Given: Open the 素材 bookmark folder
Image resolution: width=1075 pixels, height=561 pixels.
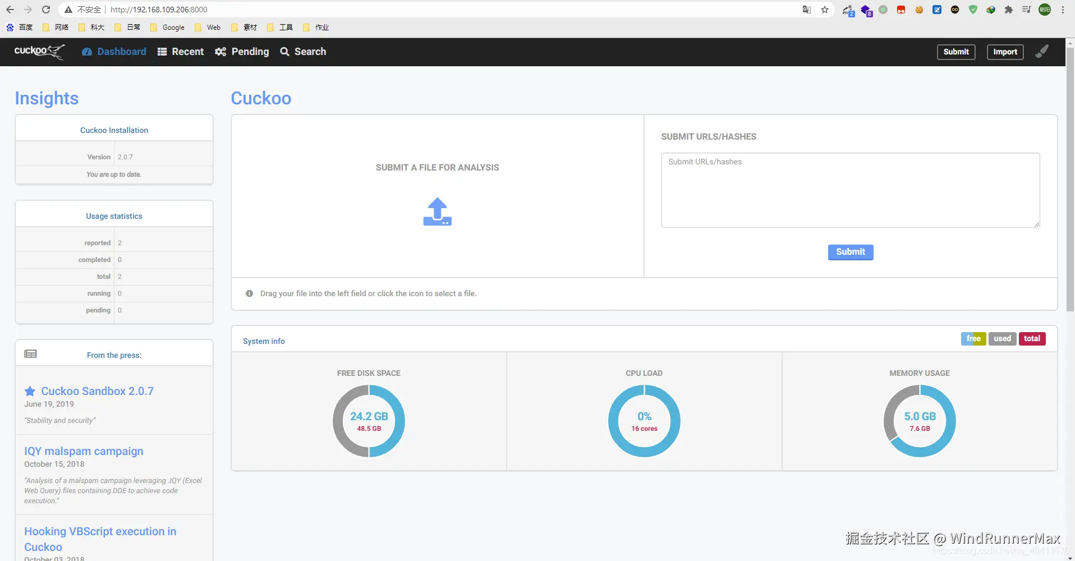Looking at the screenshot, I should pos(244,27).
